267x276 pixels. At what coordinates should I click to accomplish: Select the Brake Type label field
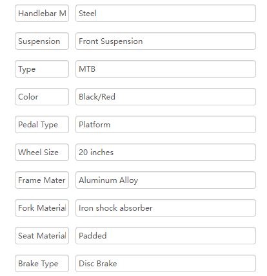tap(42, 264)
